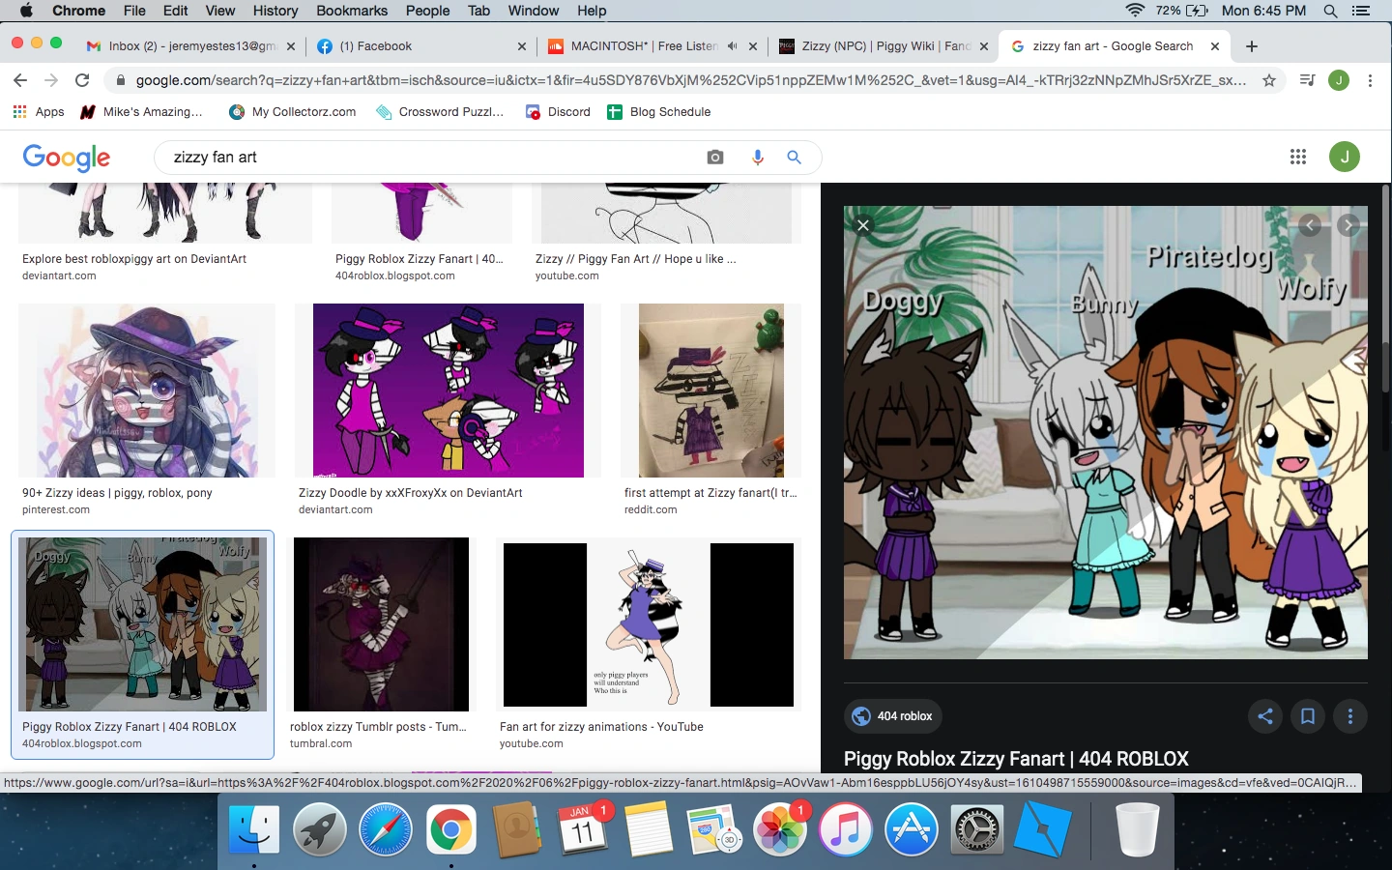The image size is (1392, 870).
Task: Open the image preview overflow menu
Action: (1350, 716)
